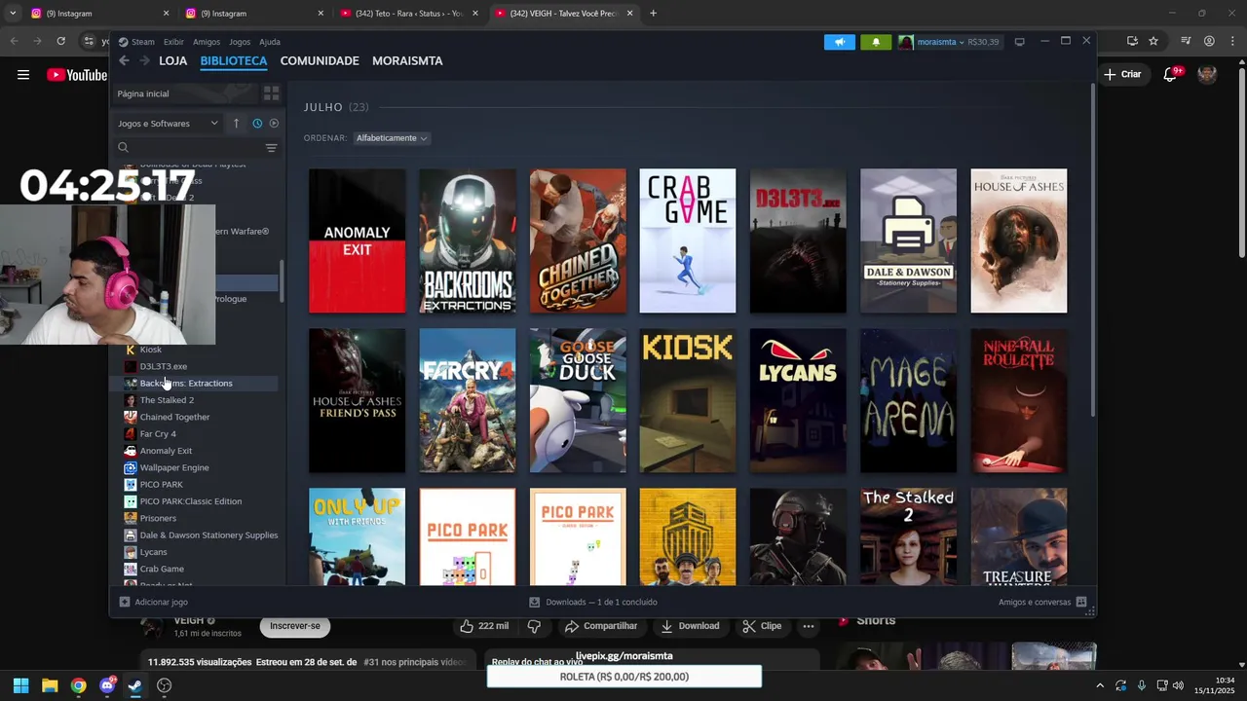This screenshot has height=701, width=1247.
Task: Click the YouTube Inscrever-se button
Action: tap(295, 626)
